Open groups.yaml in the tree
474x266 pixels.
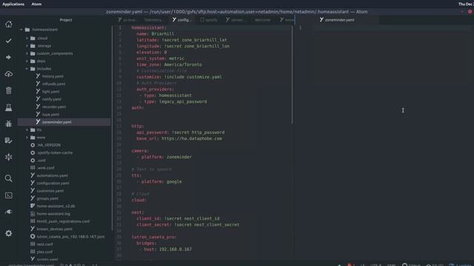coord(47,199)
